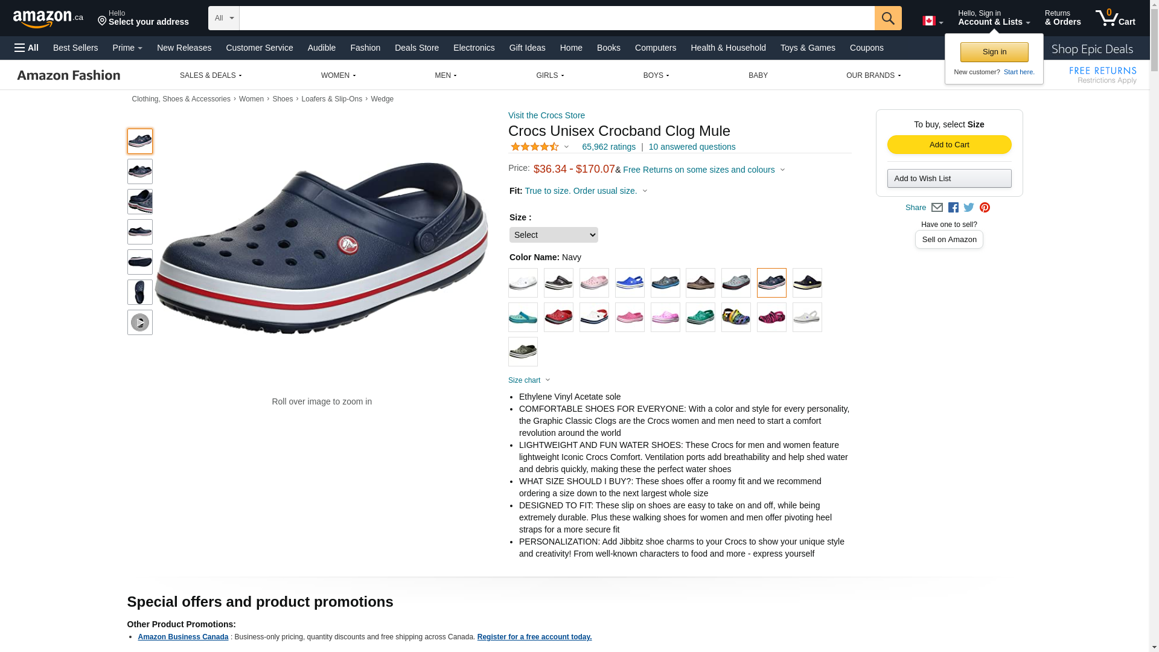
Task: Open the Size select dropdown
Action: coord(554,235)
